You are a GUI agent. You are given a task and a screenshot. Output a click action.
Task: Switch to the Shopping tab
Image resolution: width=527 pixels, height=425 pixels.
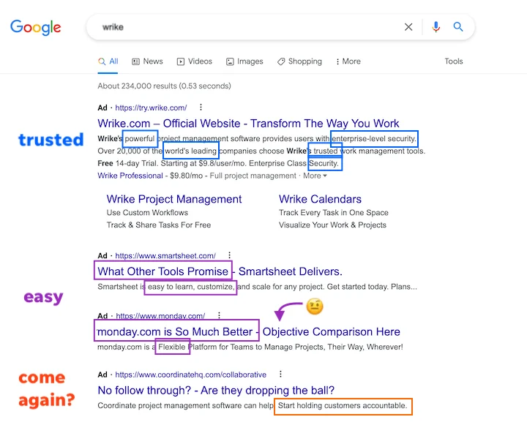[299, 61]
